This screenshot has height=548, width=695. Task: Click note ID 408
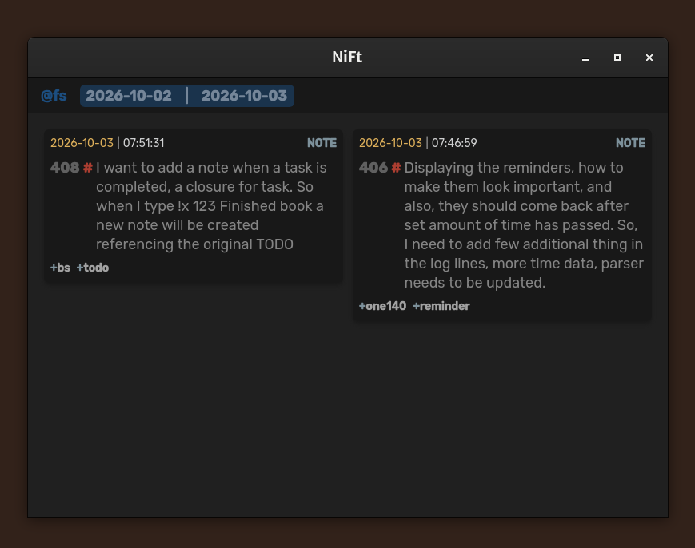tap(65, 168)
